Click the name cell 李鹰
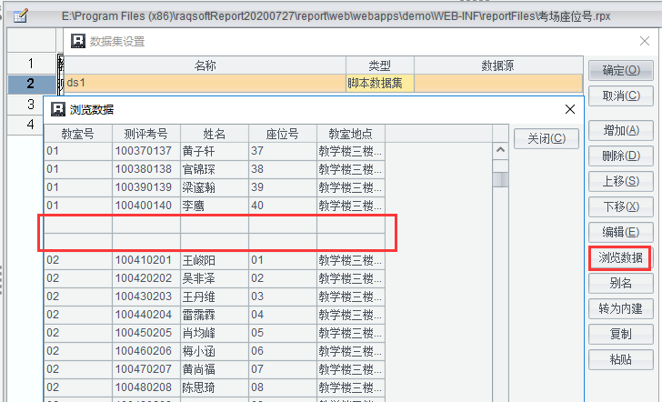 tap(215, 206)
